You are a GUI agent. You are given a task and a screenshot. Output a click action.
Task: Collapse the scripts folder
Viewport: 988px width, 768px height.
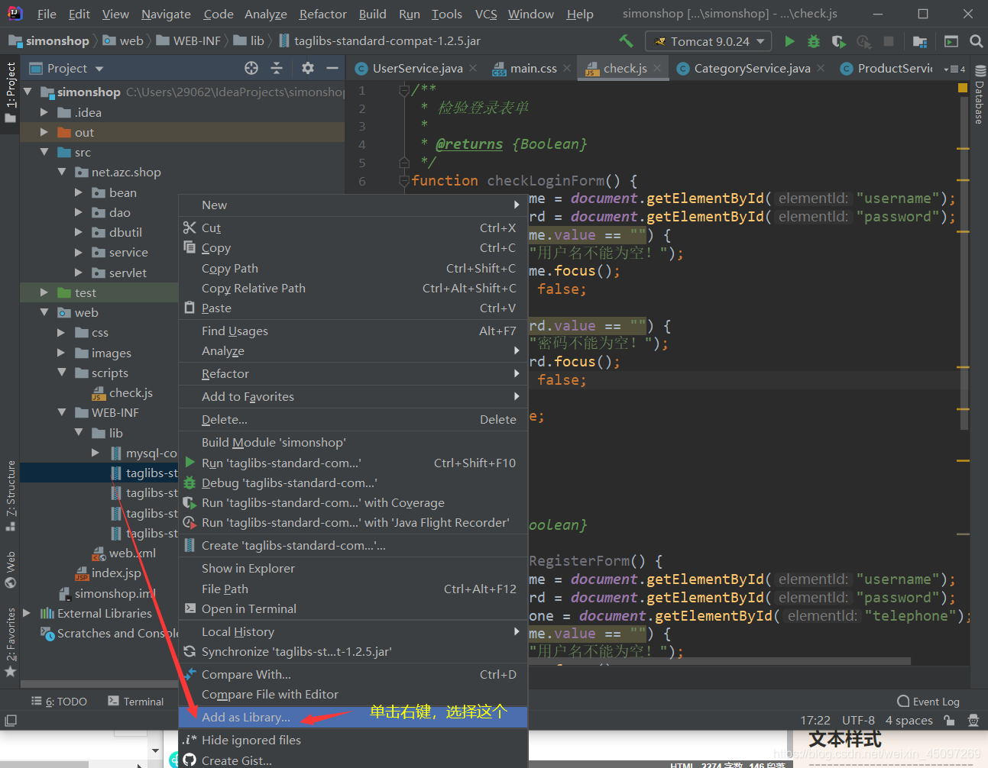pyautogui.click(x=61, y=373)
